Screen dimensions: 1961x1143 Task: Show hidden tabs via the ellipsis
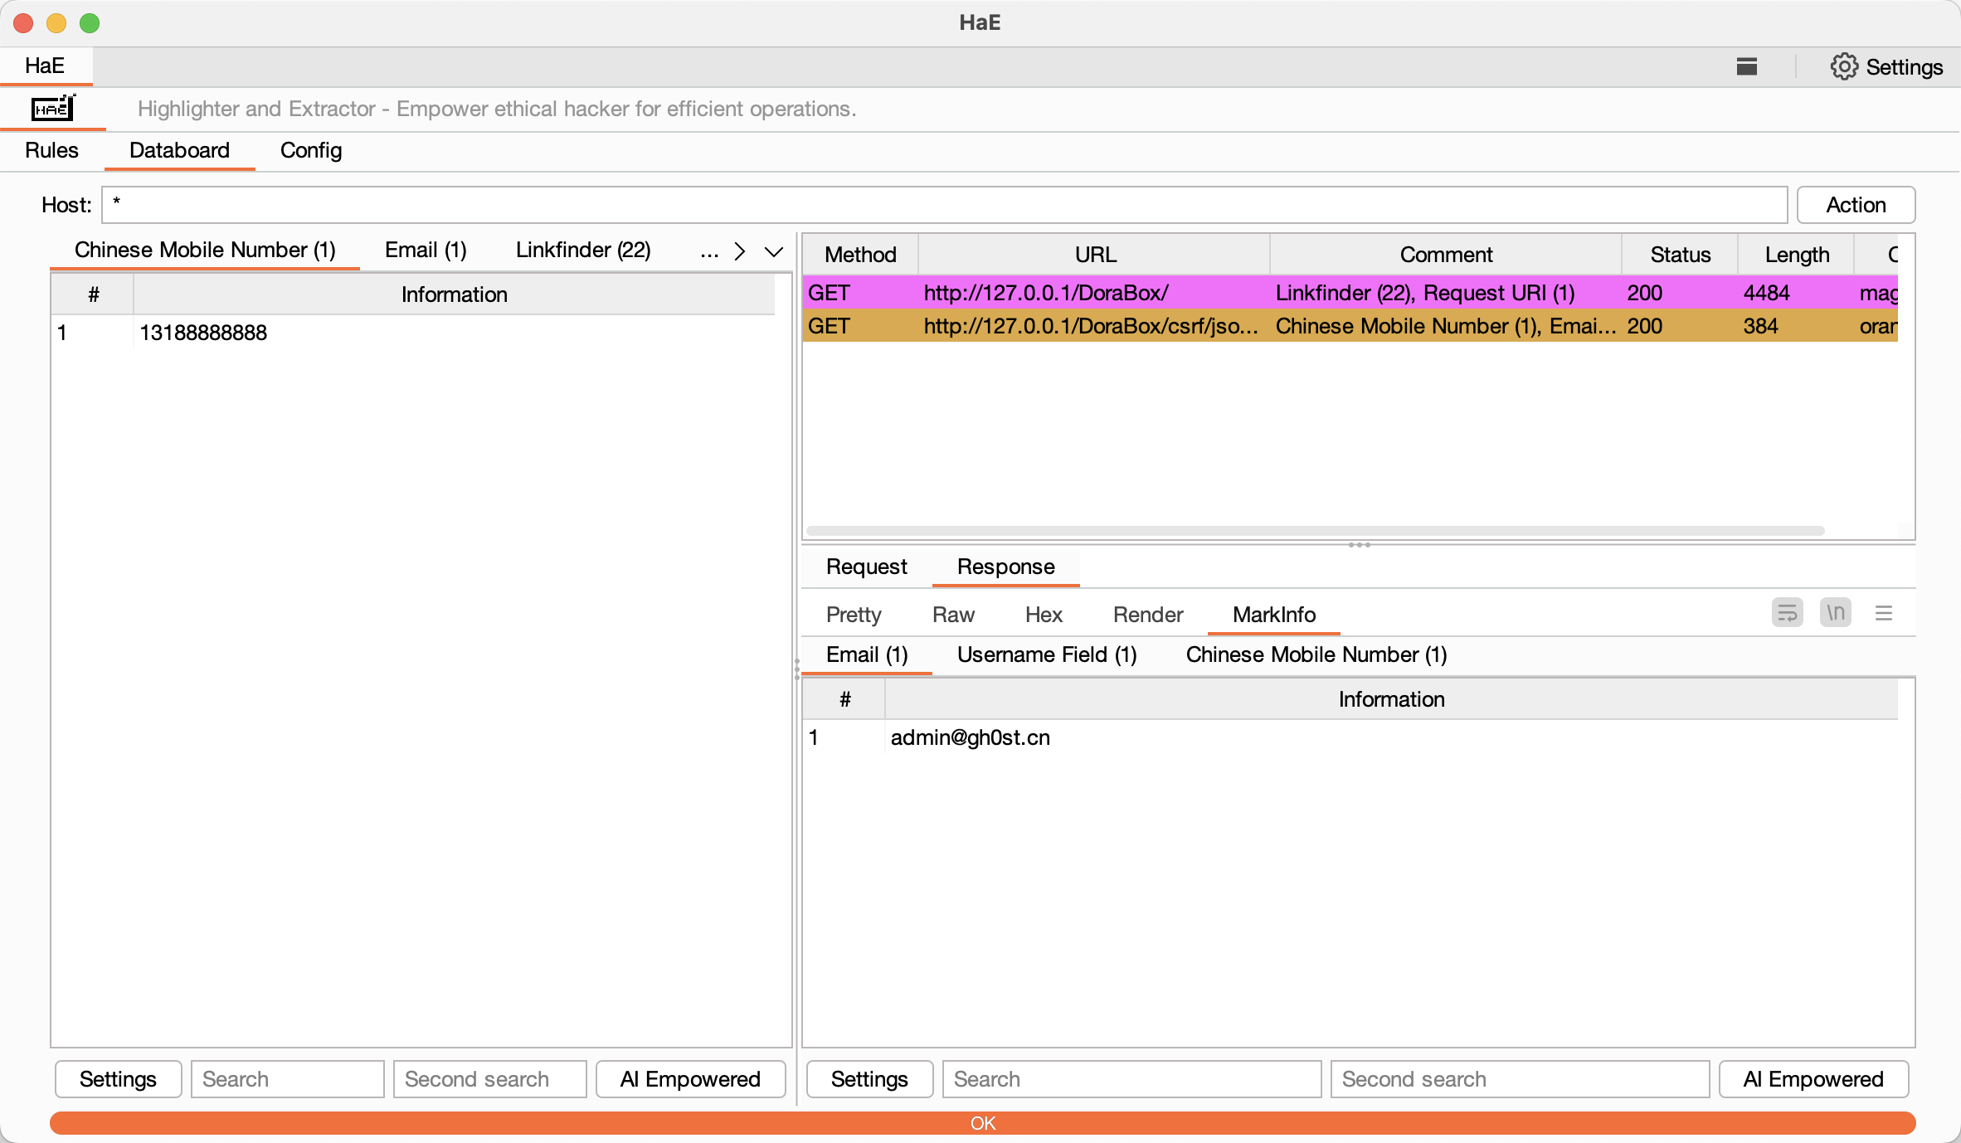pyautogui.click(x=708, y=251)
